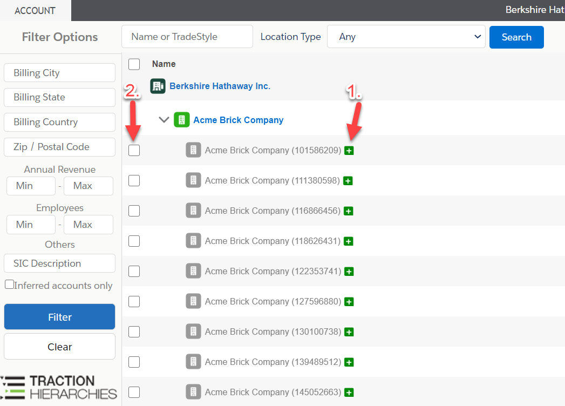Image resolution: width=565 pixels, height=406 pixels.
Task: Check the box for Acme Brick Company (118626431)
Action: (x=134, y=241)
